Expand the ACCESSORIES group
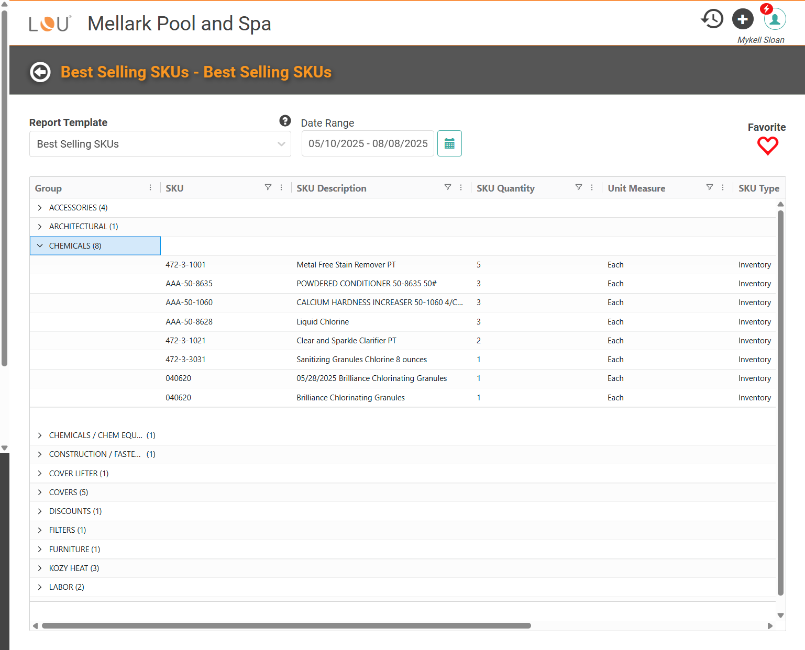This screenshot has height=650, width=805. pyautogui.click(x=40, y=208)
